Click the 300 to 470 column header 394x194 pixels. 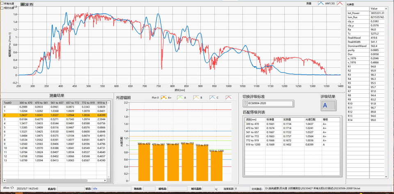tap(26, 102)
